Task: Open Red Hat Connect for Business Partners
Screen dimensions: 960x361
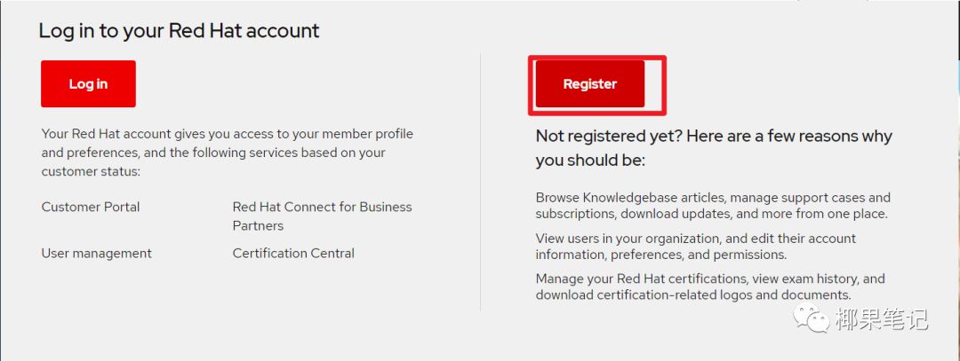Action: (x=322, y=216)
